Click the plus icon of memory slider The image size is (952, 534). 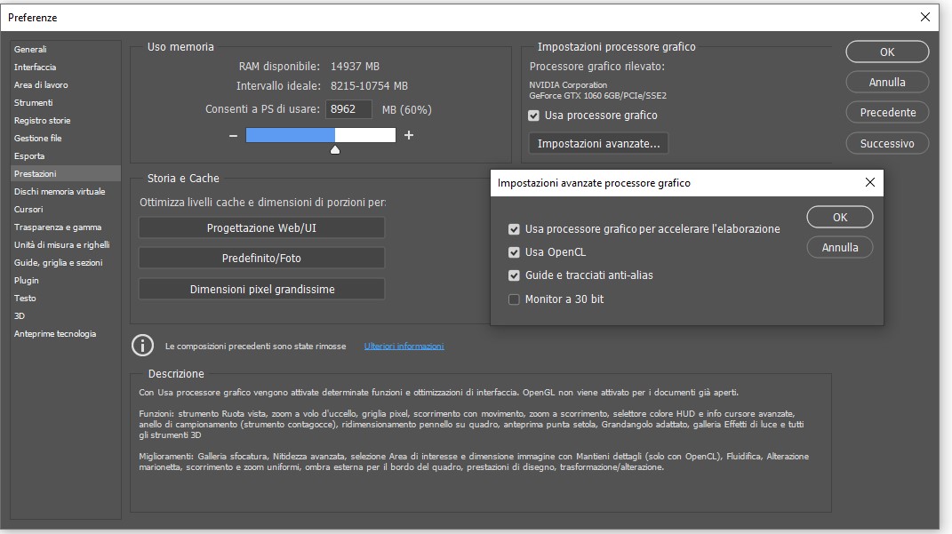pos(409,135)
